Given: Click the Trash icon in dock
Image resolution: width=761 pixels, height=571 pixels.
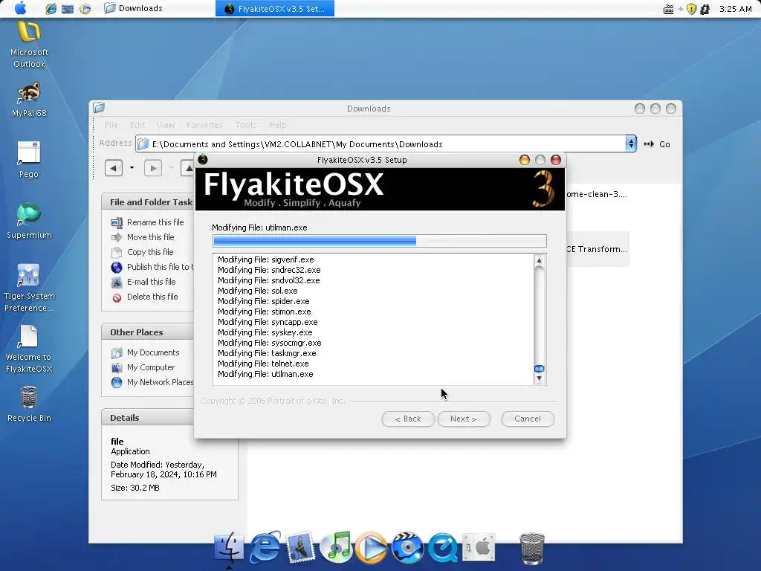Looking at the screenshot, I should [532, 549].
